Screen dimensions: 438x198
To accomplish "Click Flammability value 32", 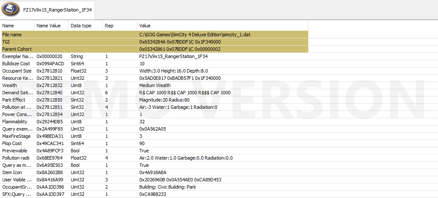I will click(x=142, y=122).
